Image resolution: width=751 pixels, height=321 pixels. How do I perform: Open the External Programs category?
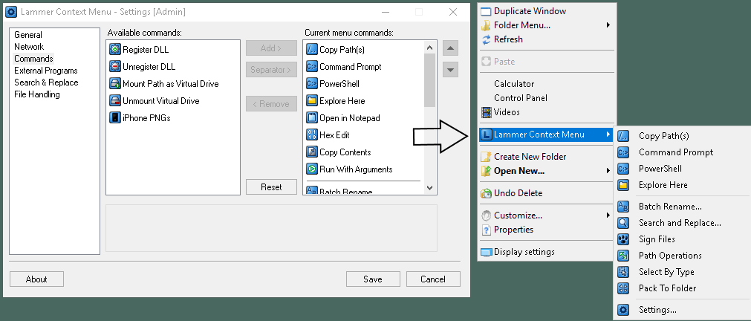[45, 71]
